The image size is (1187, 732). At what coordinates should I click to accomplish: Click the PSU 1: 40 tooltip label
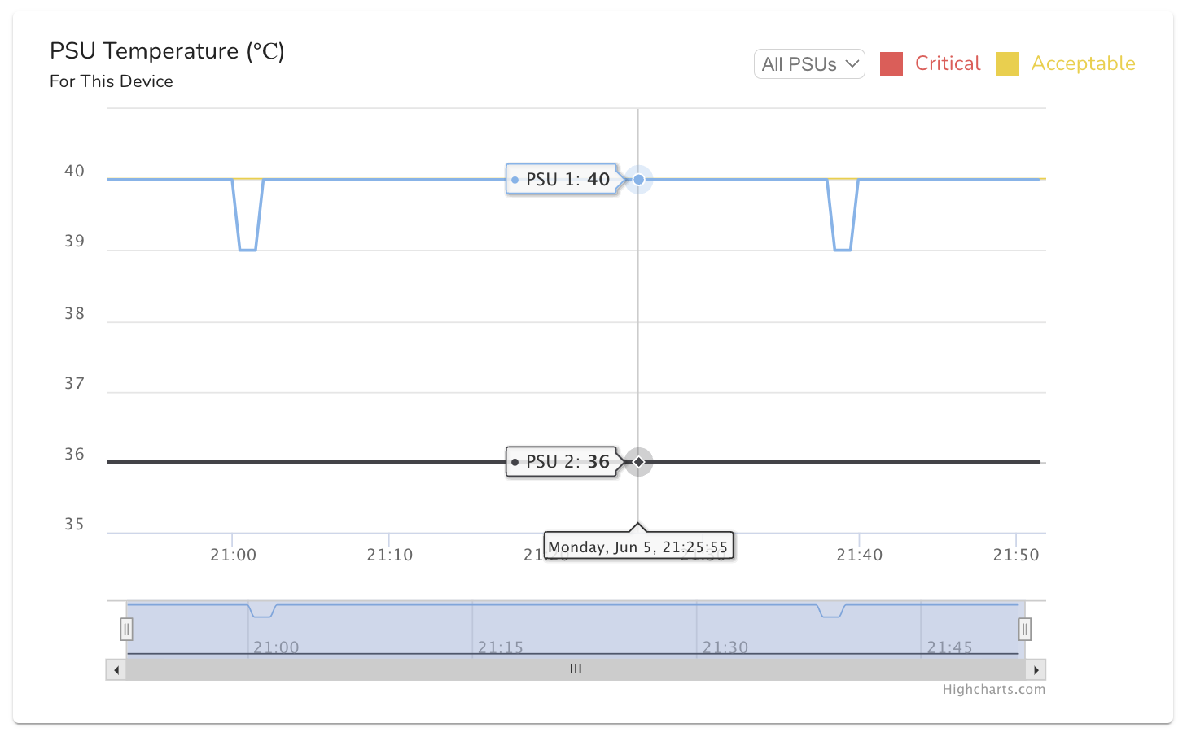pos(562,179)
